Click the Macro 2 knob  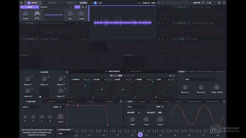44,79
